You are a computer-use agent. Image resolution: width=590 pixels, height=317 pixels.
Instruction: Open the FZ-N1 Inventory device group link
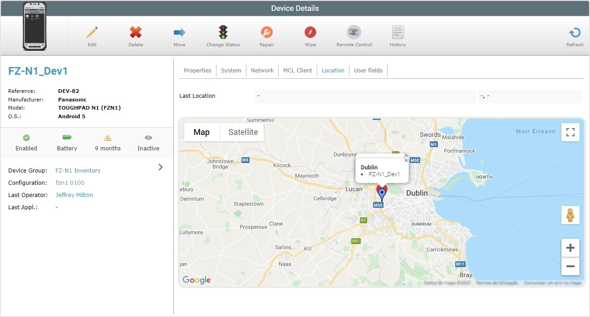click(78, 171)
